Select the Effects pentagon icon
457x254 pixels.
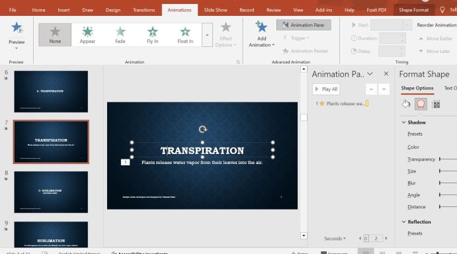click(421, 104)
